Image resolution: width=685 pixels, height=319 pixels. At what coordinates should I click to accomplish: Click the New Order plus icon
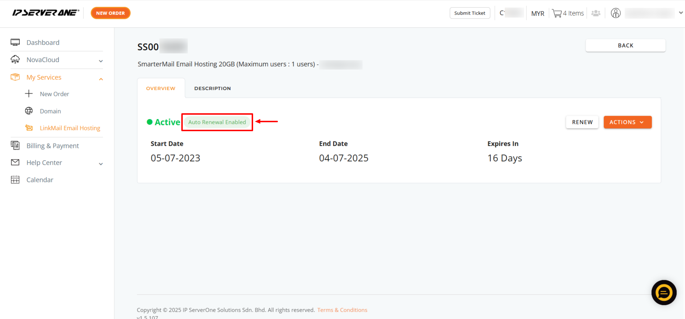pos(29,94)
